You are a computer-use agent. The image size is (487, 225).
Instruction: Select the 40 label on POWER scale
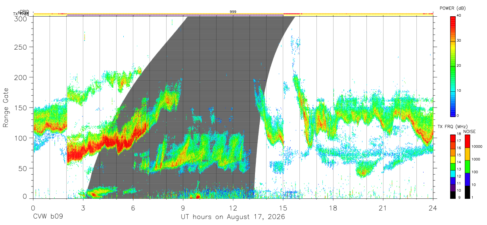coord(460,15)
